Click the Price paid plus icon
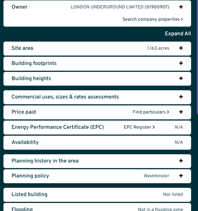The width and height of the screenshot is (198, 211). coord(181,112)
